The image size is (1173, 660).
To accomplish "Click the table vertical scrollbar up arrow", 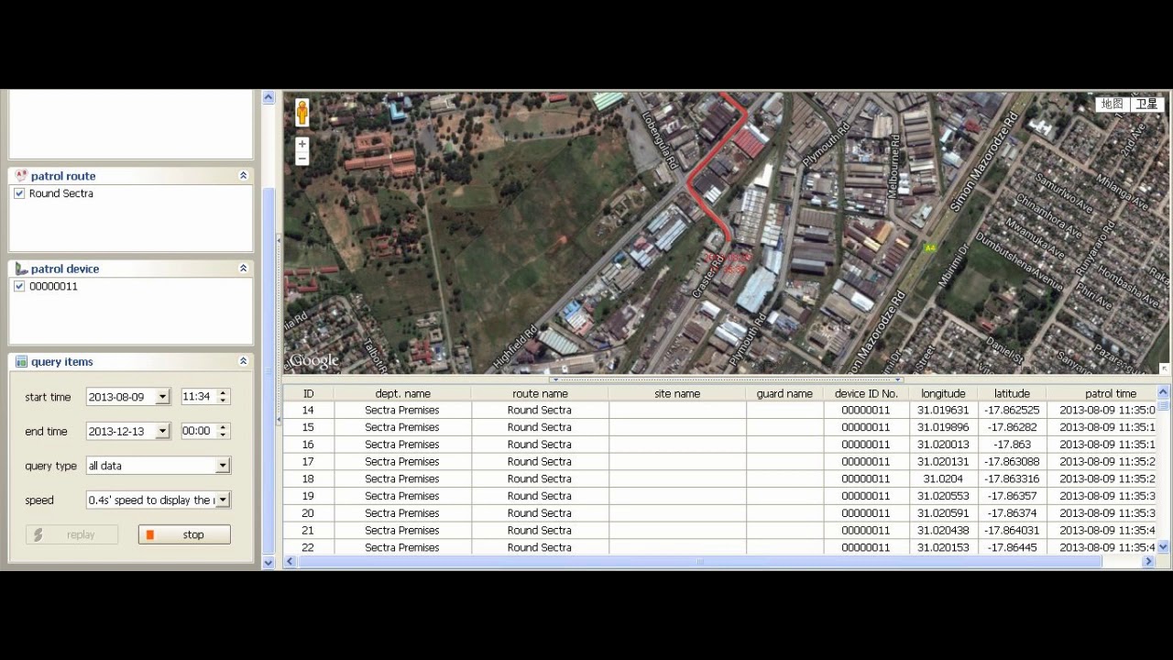I will (x=1163, y=393).
